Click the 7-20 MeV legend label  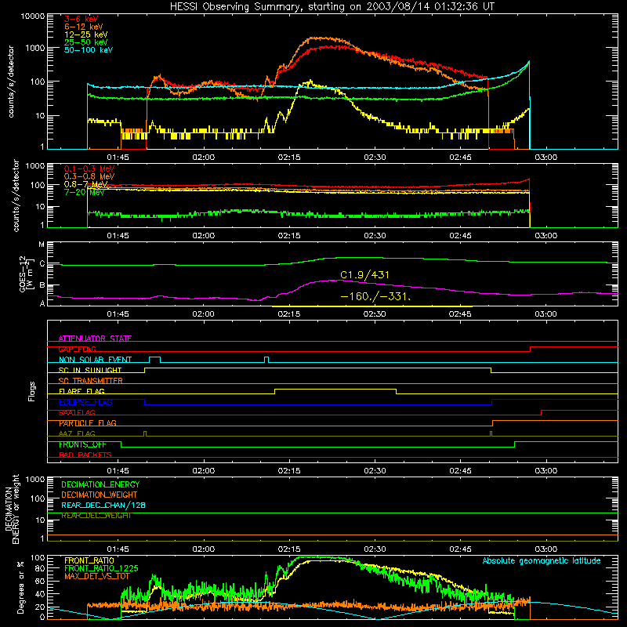click(x=84, y=192)
